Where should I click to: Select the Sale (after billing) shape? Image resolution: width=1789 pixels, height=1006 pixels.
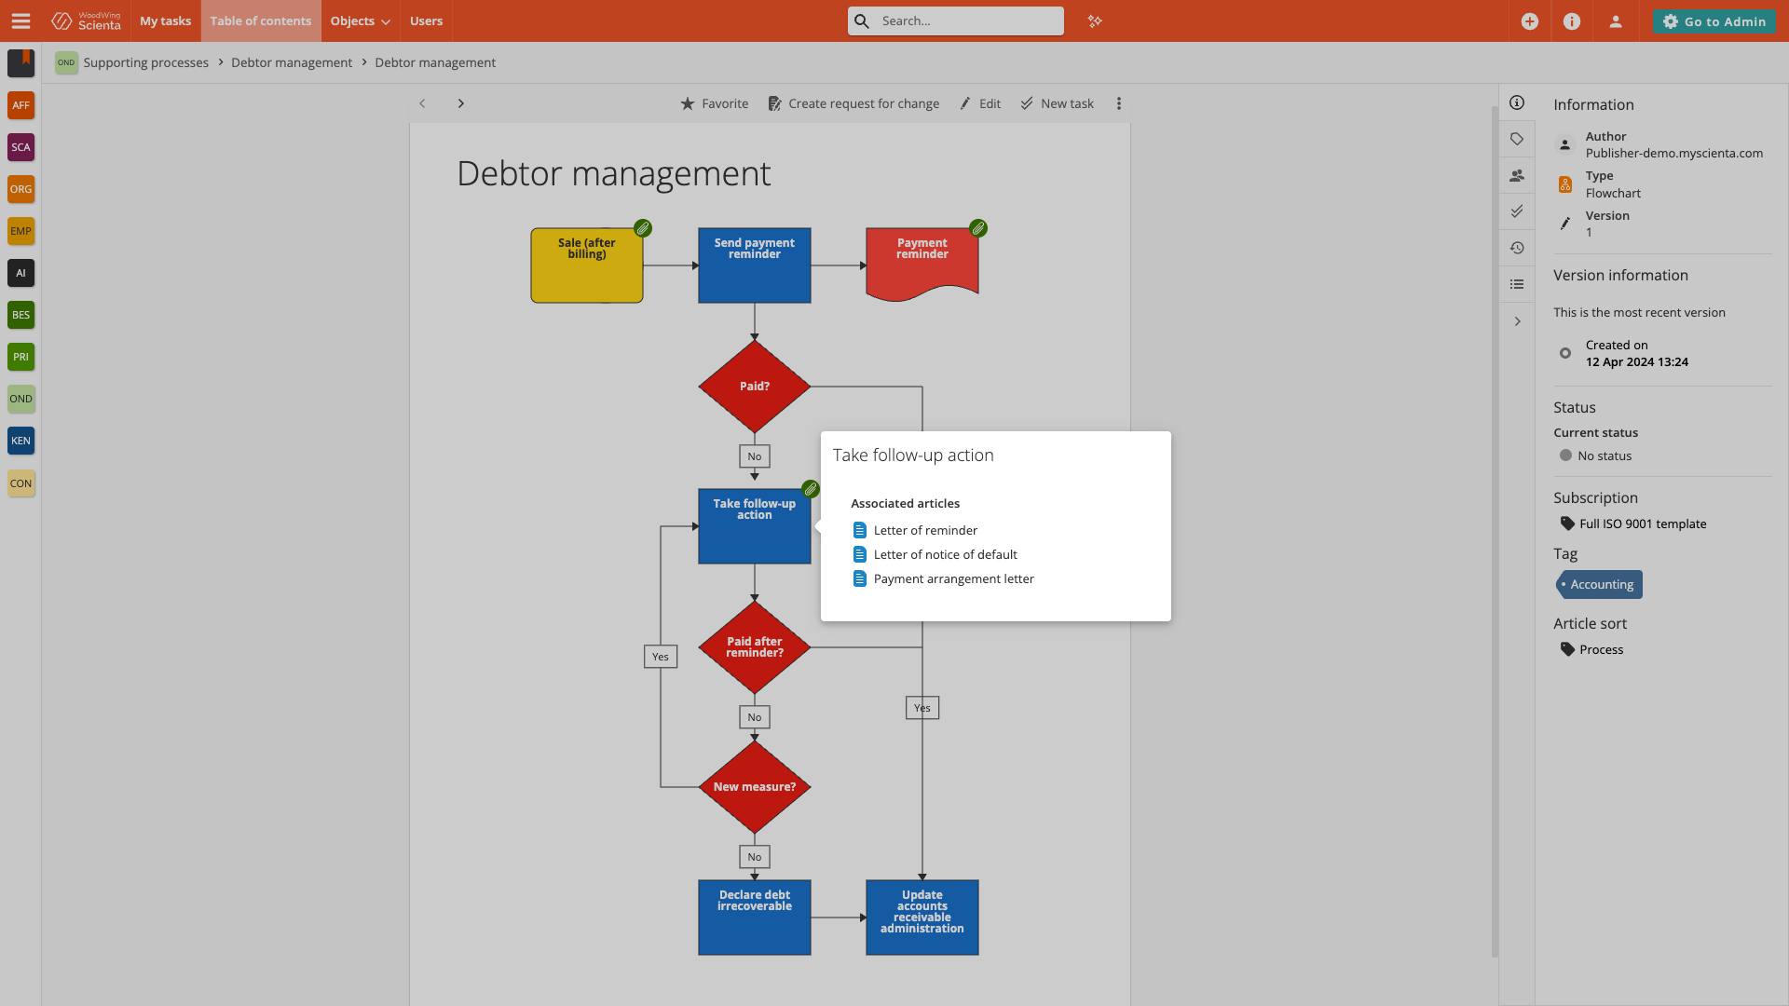587,265
